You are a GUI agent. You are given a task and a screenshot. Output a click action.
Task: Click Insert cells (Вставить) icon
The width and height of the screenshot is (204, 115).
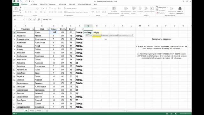tap(140, 9)
